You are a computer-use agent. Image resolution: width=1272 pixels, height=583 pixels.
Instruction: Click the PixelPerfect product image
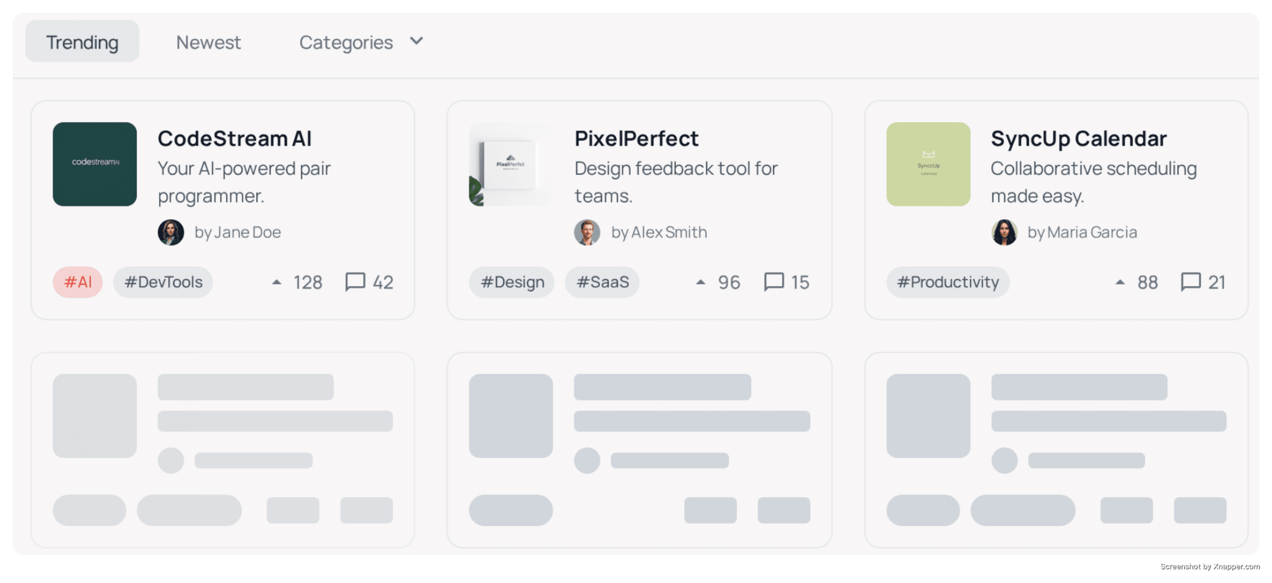(x=511, y=164)
